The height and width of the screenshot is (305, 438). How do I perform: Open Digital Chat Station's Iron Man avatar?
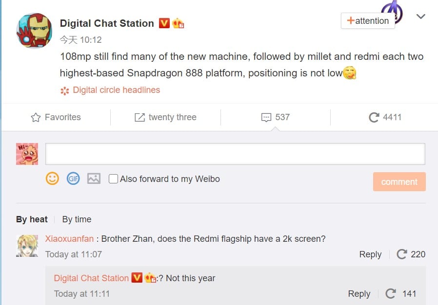(34, 30)
